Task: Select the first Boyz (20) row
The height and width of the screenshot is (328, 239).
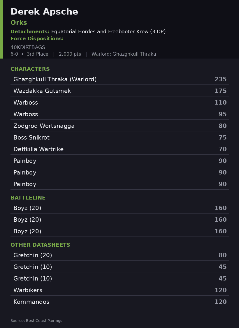Action: point(119,208)
